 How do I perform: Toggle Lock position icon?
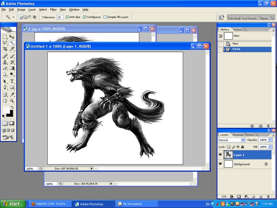tap(238, 147)
